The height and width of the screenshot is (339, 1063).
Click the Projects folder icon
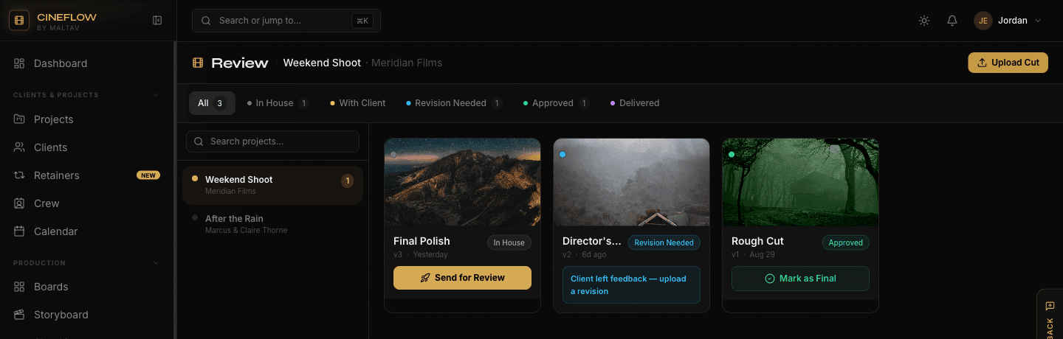(20, 119)
